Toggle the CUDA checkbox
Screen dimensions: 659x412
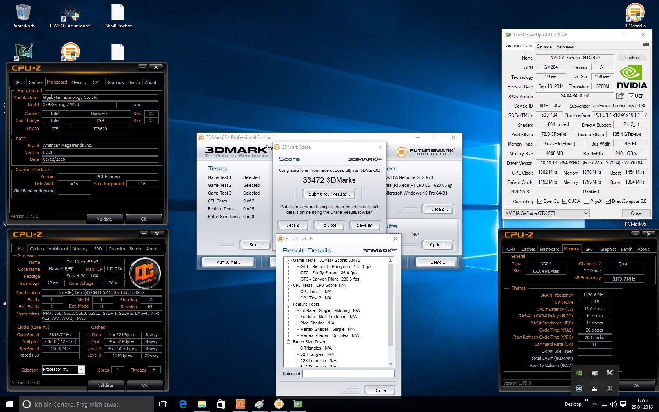coord(564,201)
